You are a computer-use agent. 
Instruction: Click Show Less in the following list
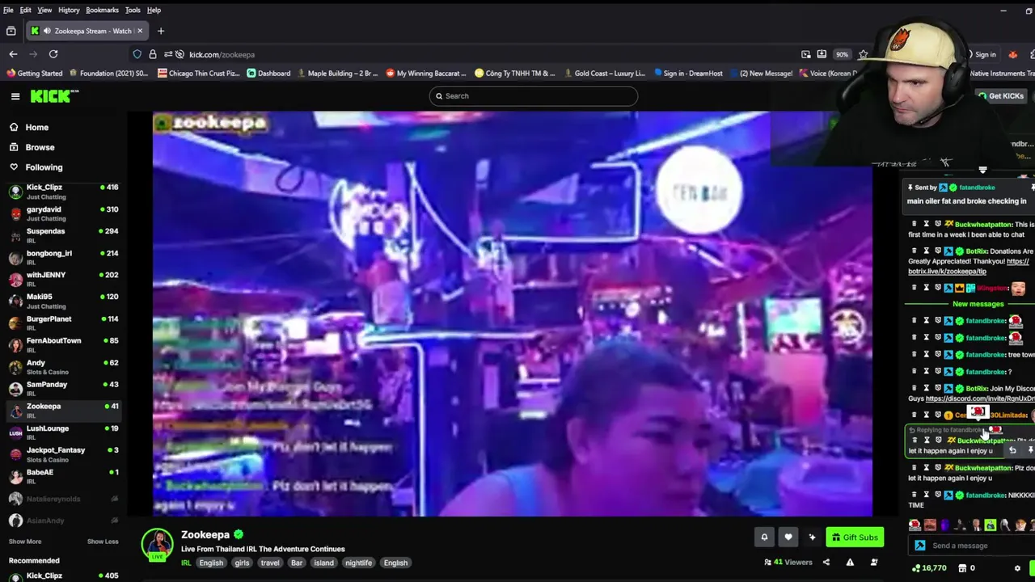[x=103, y=542]
